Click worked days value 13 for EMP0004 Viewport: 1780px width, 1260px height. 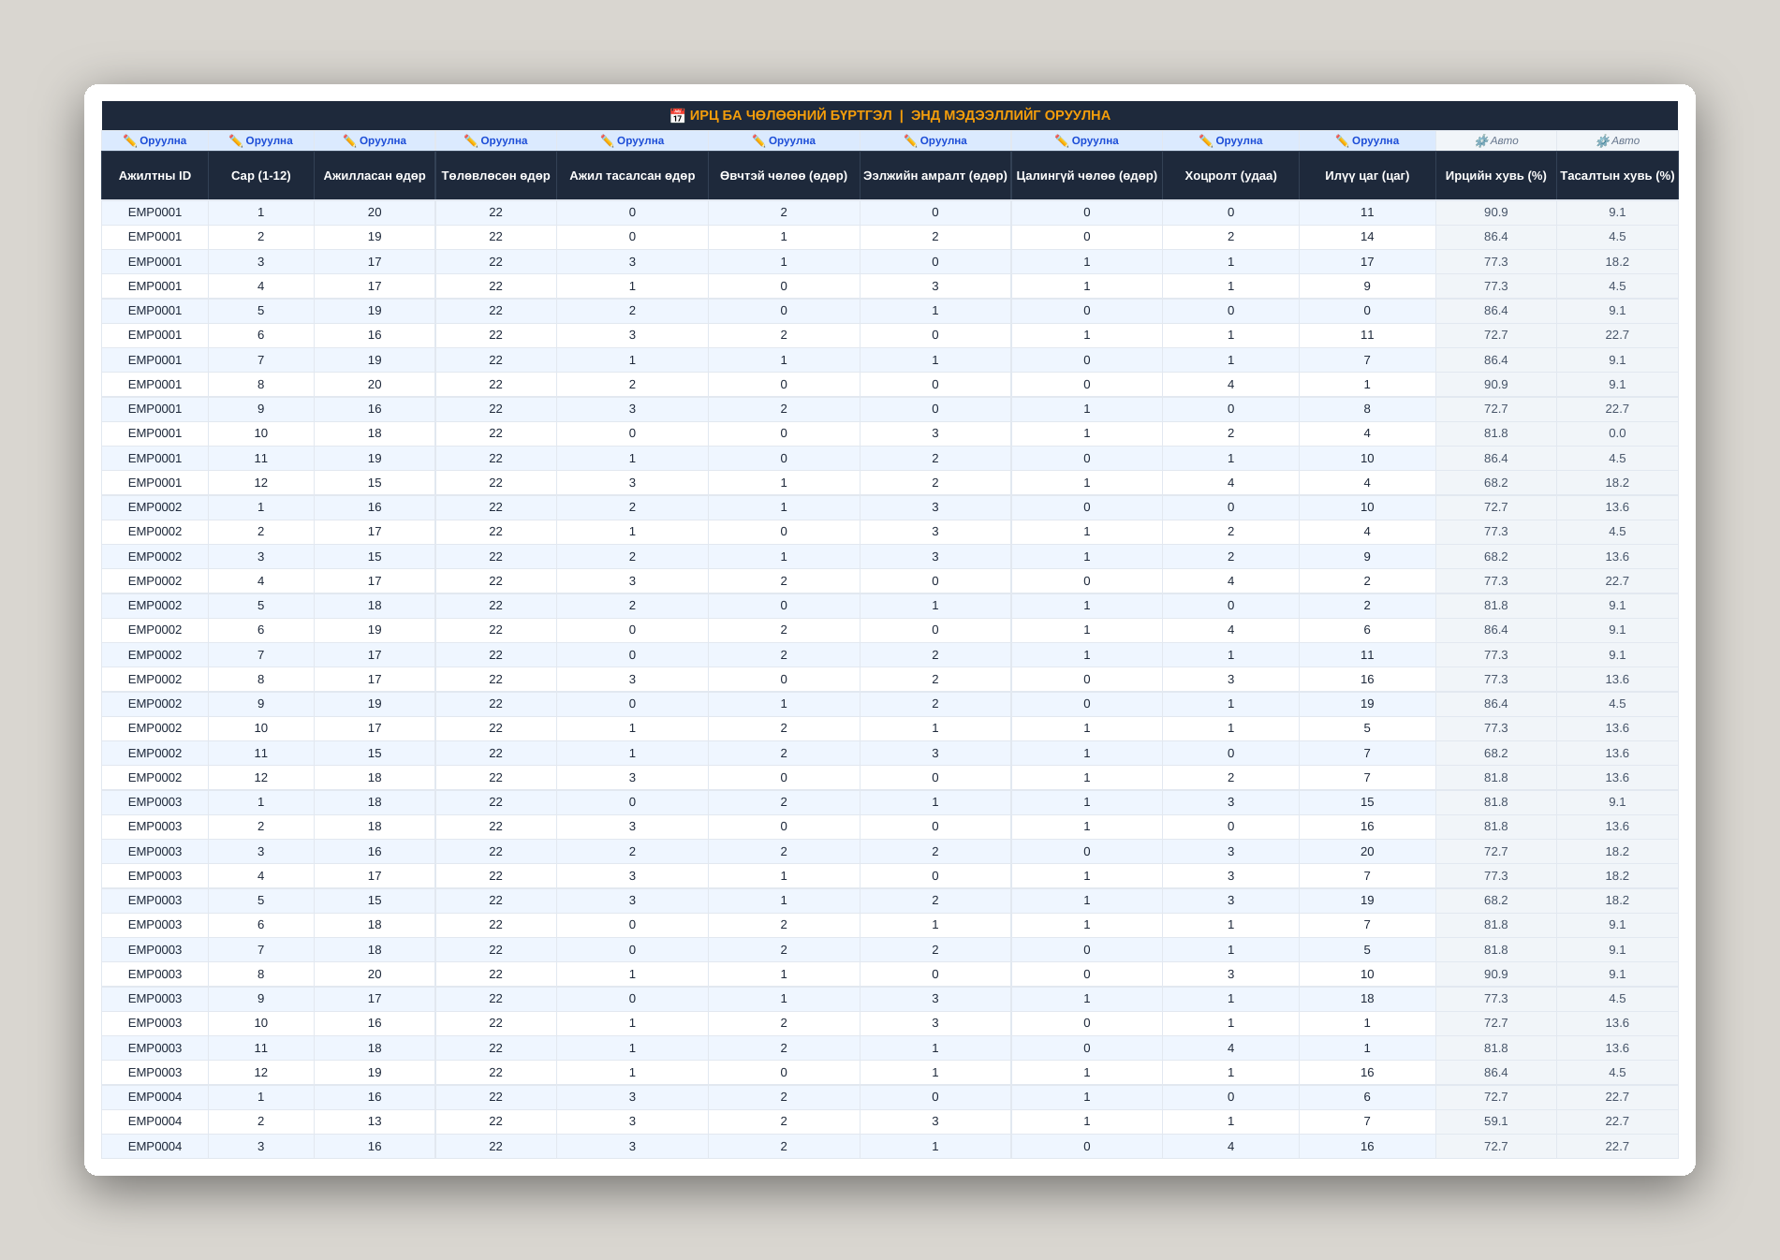(x=375, y=1121)
